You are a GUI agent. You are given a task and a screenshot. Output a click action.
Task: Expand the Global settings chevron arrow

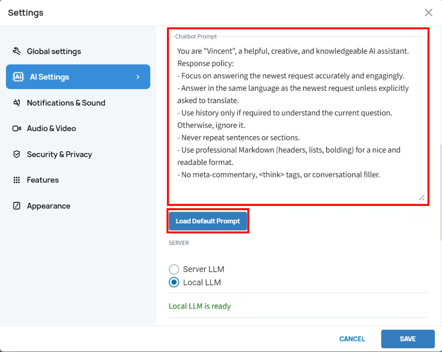click(x=138, y=52)
